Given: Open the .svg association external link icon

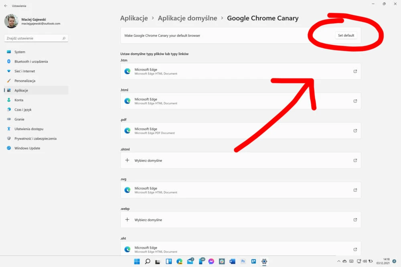Looking at the screenshot, I should [x=355, y=190].
